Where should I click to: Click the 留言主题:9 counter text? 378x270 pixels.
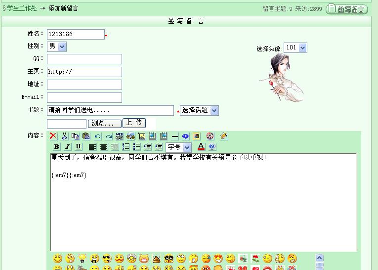tap(278, 9)
